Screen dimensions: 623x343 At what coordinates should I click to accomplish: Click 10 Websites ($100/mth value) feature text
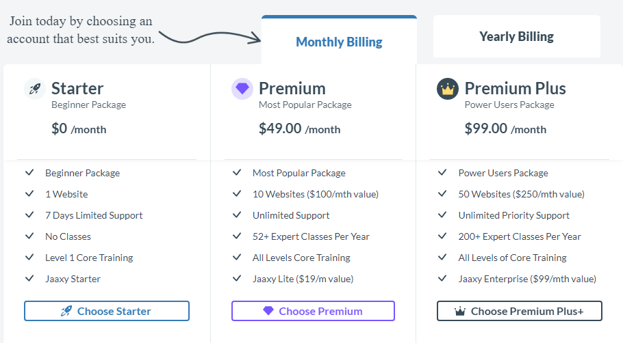tap(316, 194)
